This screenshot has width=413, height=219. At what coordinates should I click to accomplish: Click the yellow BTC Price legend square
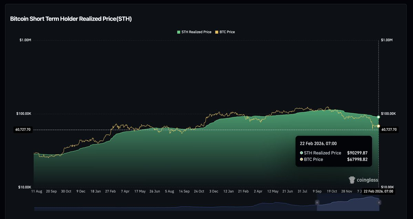[x=217, y=32]
